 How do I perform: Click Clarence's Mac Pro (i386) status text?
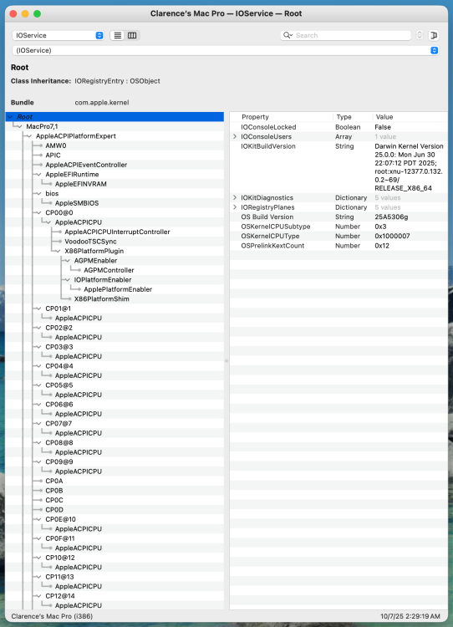[x=52, y=616]
